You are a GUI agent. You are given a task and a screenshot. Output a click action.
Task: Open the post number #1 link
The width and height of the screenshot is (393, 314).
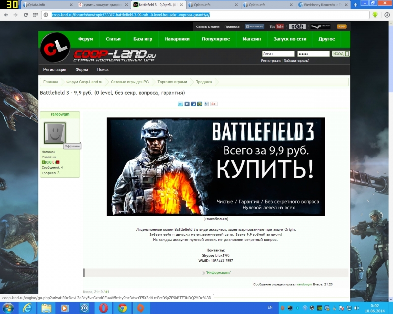(107, 292)
